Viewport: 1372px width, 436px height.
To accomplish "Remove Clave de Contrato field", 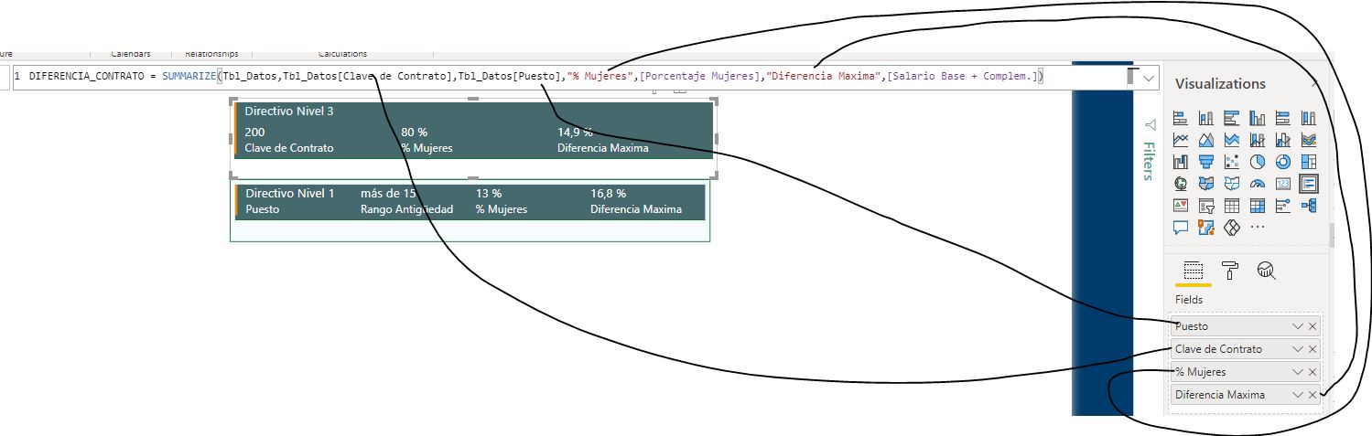I will point(1313,349).
